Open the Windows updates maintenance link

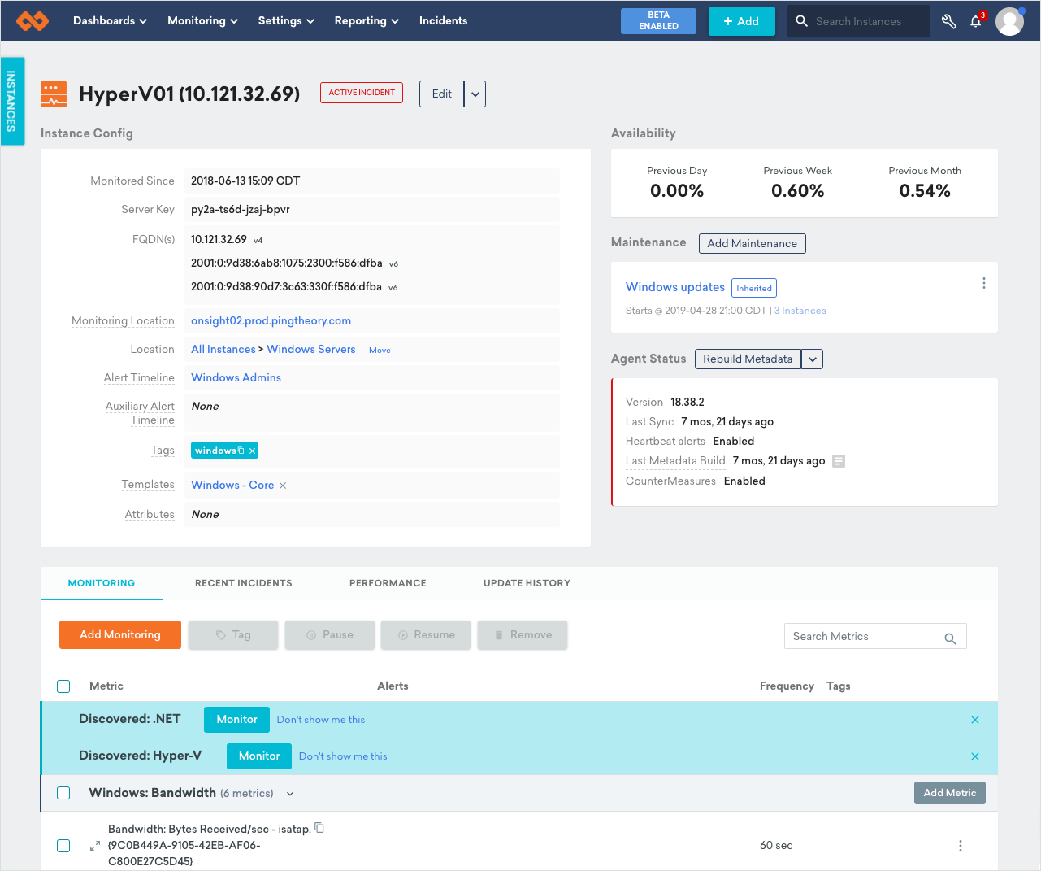pyautogui.click(x=674, y=287)
